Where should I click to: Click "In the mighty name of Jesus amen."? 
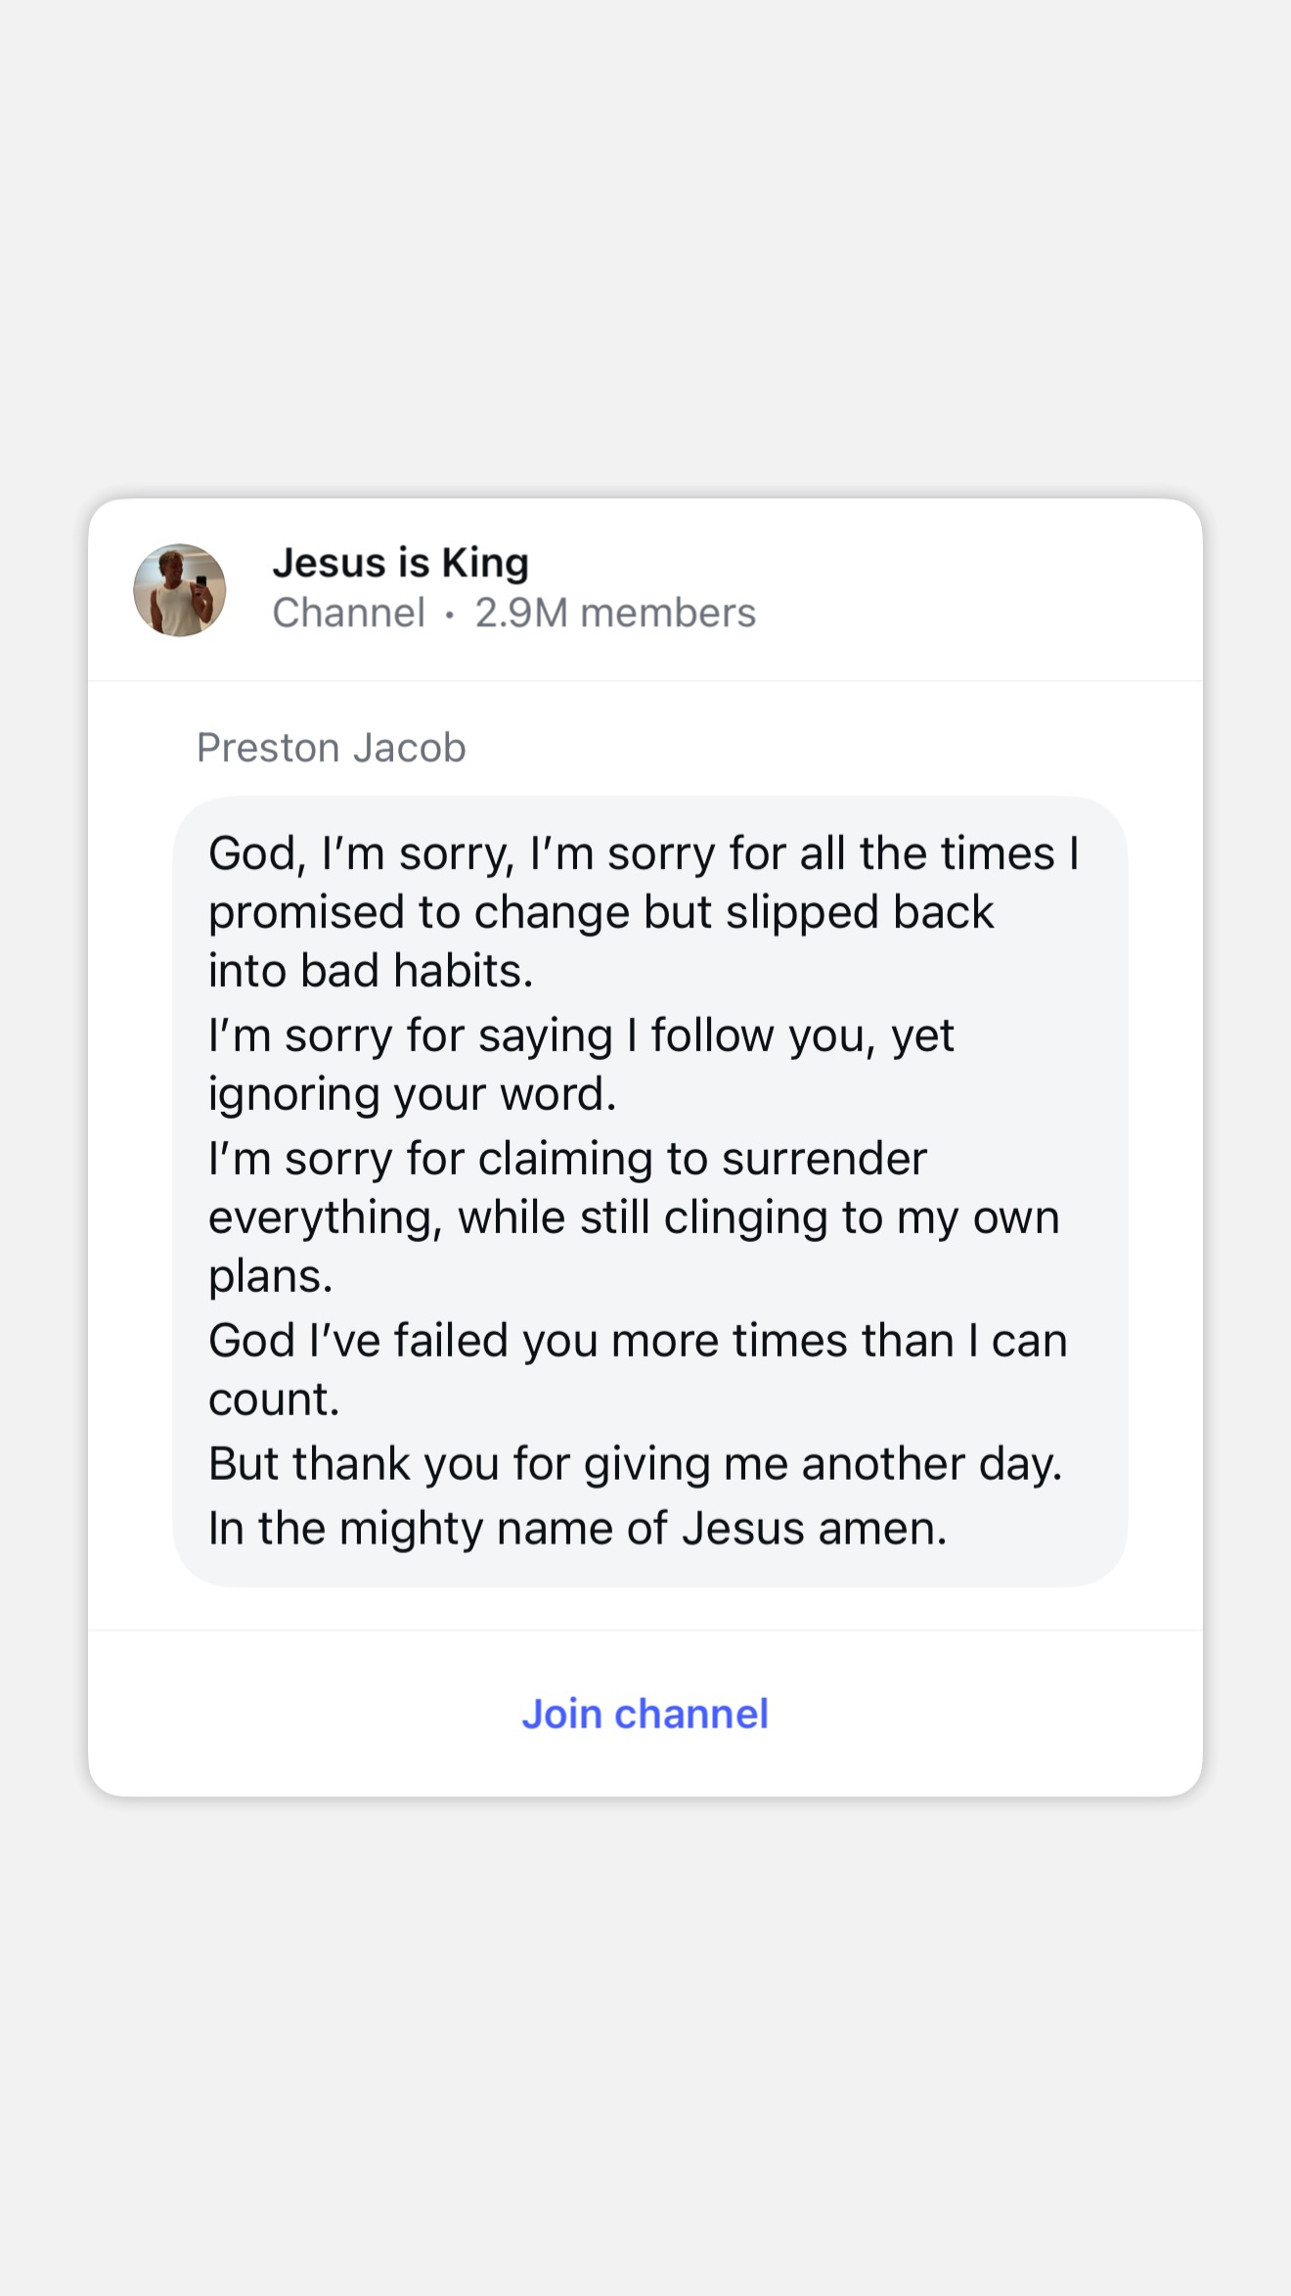(578, 1529)
